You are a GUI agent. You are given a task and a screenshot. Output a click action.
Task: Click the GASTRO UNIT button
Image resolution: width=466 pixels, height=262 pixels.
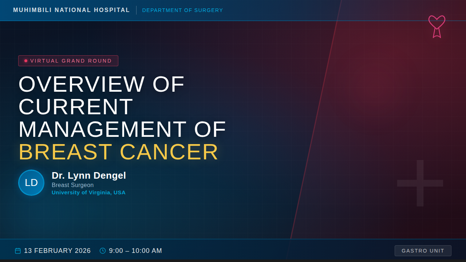click(423, 251)
